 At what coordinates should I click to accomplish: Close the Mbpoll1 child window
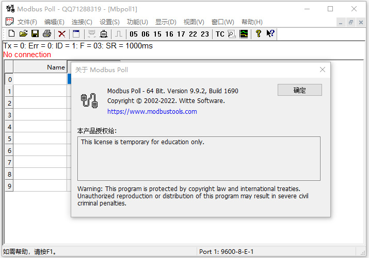pyautogui.click(x=361, y=22)
